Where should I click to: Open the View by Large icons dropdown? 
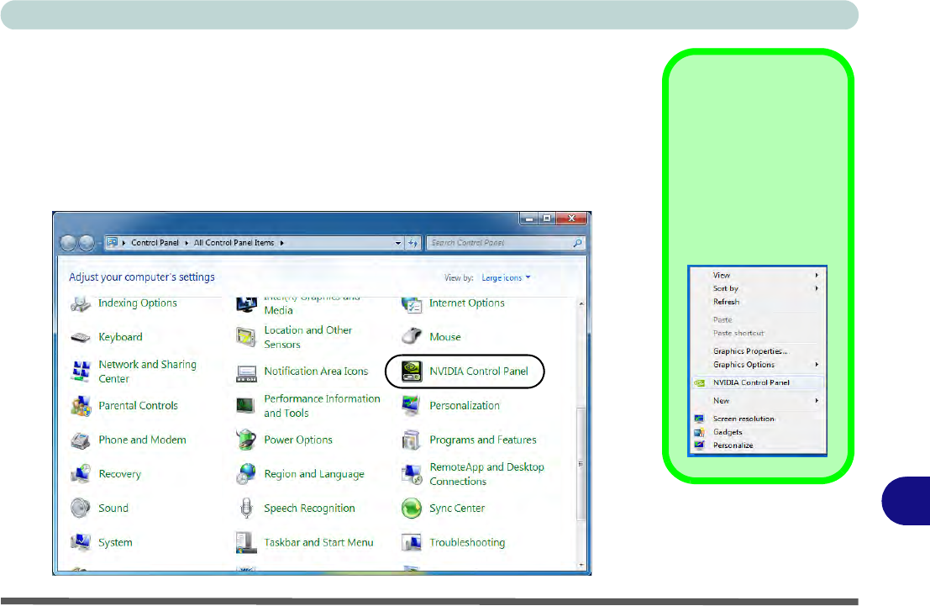[506, 277]
